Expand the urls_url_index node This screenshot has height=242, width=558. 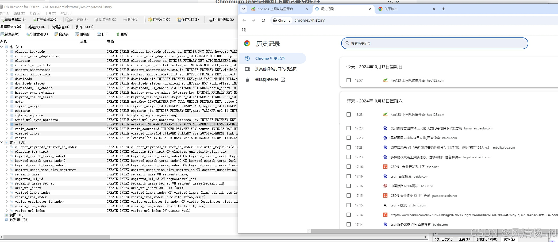click(x=7, y=188)
